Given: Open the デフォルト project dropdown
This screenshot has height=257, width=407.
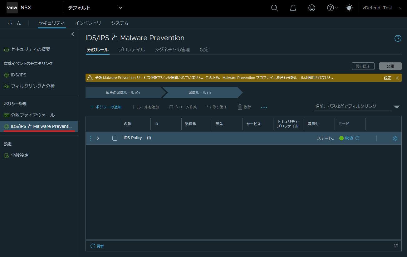Looking at the screenshot, I should coord(96,8).
